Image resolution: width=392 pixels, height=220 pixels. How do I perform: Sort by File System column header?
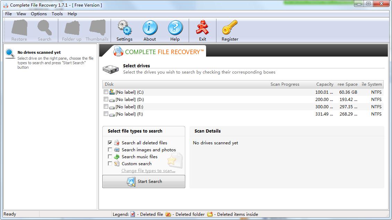click(x=372, y=84)
